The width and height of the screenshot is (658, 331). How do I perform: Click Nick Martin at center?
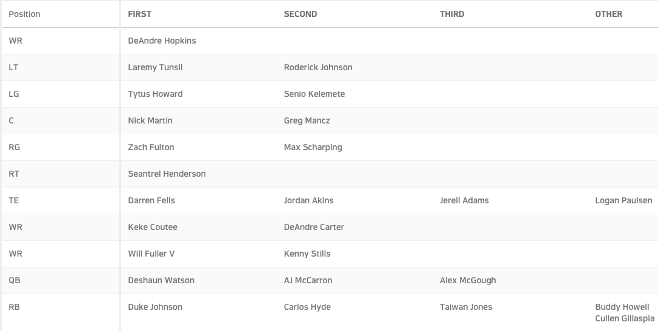150,120
